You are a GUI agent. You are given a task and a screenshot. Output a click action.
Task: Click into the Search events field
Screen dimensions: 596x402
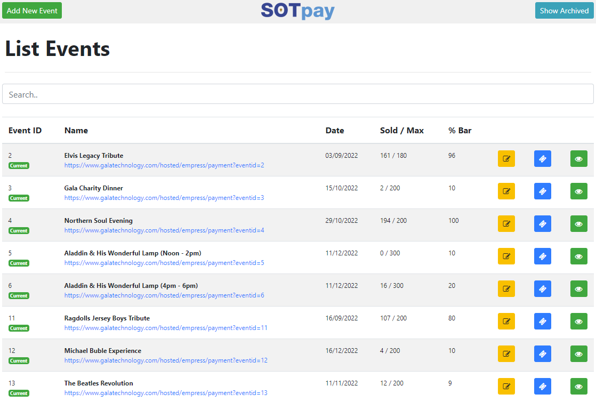click(x=297, y=94)
